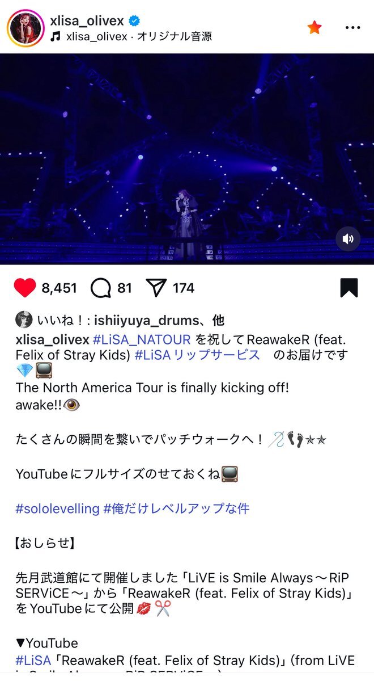
Task: Open the オリジナル音源 audio link
Action: (178, 37)
